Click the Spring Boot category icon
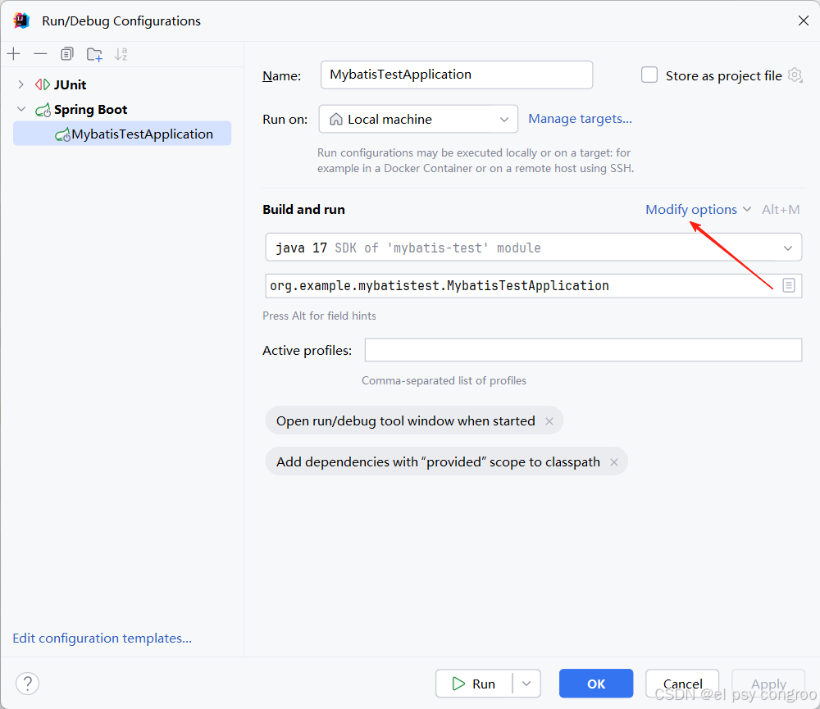The image size is (820, 709). [x=43, y=110]
